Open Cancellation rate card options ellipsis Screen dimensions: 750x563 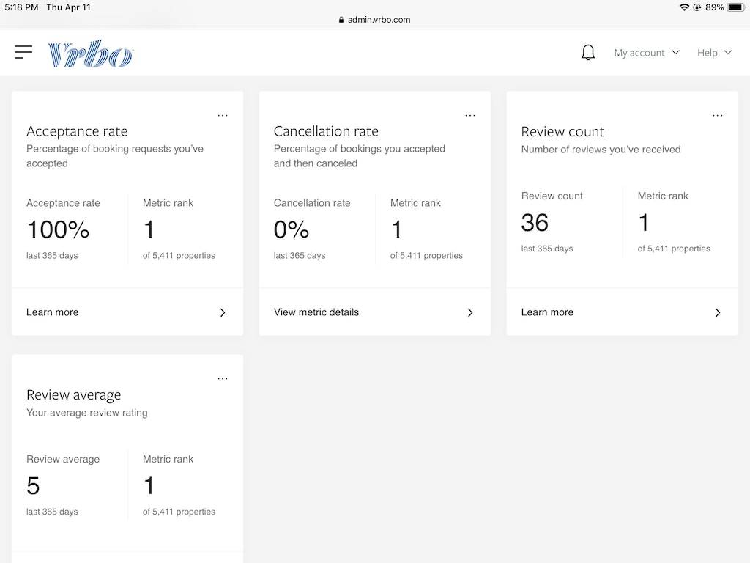(470, 115)
